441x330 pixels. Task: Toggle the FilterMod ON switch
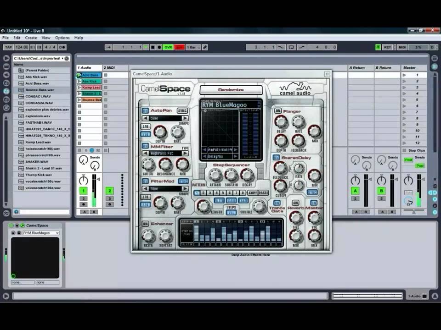point(145,181)
